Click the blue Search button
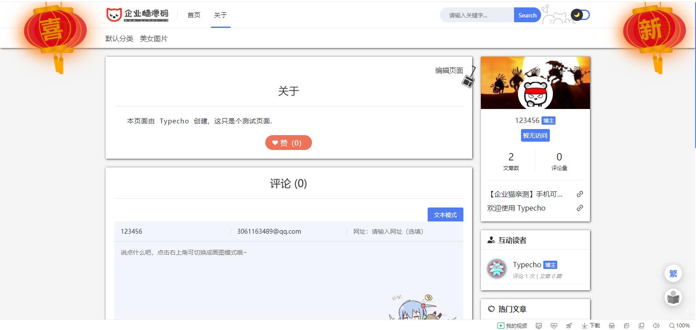 click(x=527, y=15)
